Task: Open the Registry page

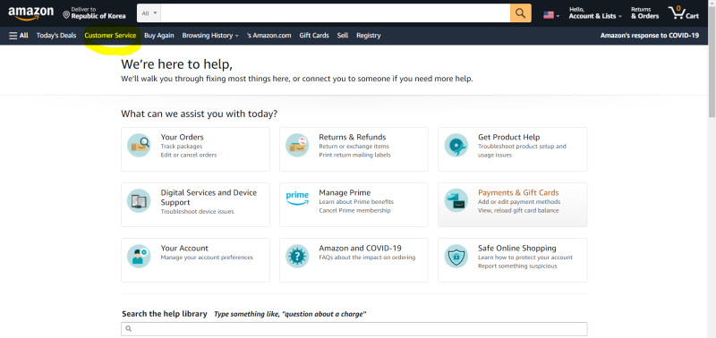Action: pyautogui.click(x=369, y=36)
